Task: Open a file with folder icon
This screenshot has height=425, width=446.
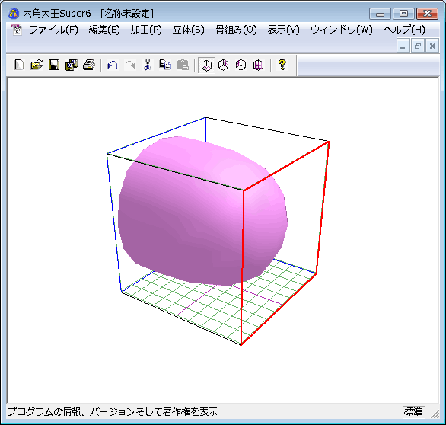Action: tap(37, 66)
